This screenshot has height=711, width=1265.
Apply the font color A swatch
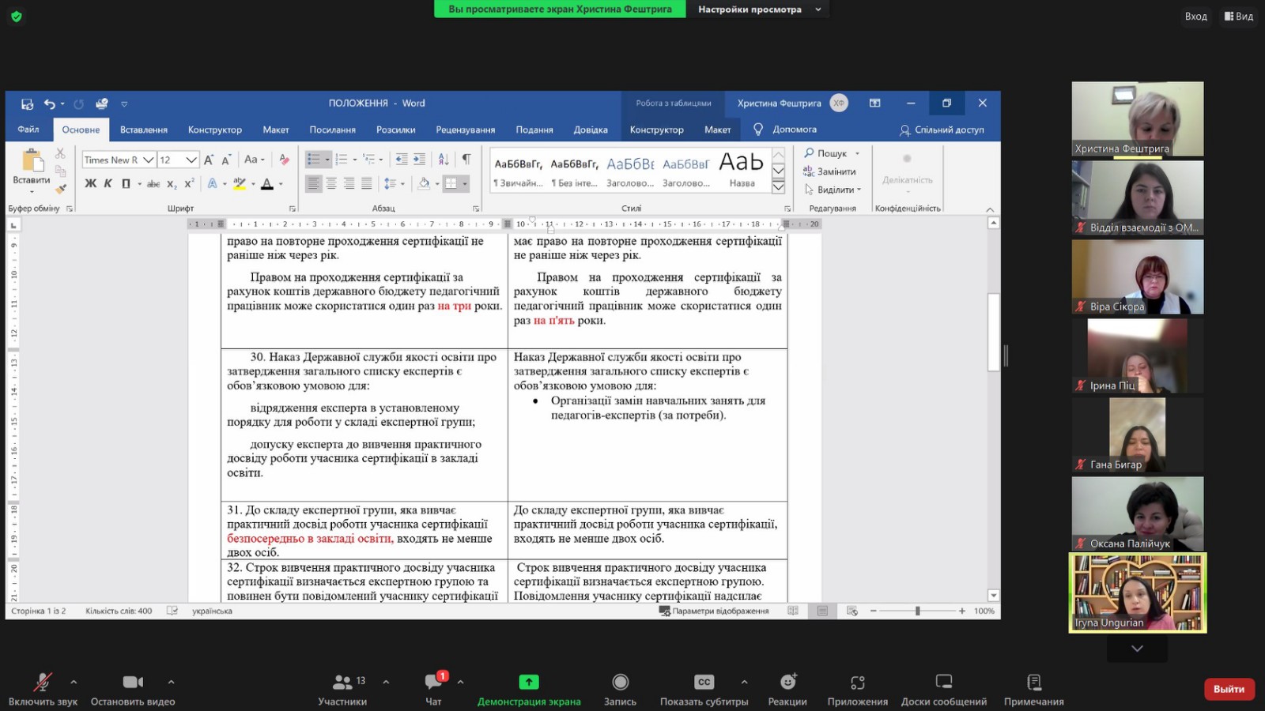[x=267, y=183]
